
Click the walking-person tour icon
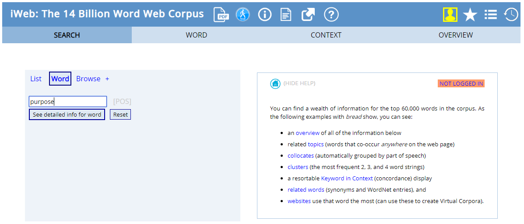243,15
